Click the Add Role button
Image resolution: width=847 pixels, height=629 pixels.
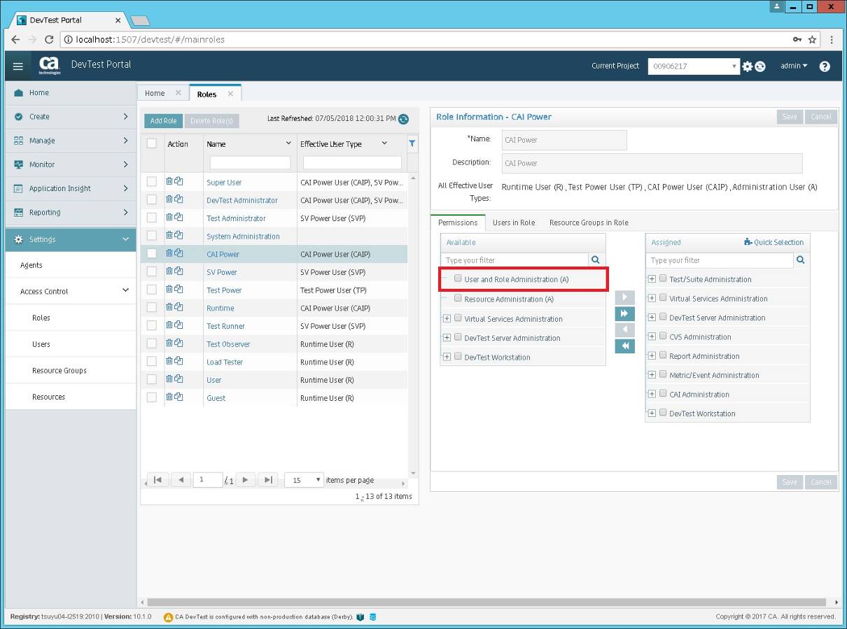click(163, 121)
